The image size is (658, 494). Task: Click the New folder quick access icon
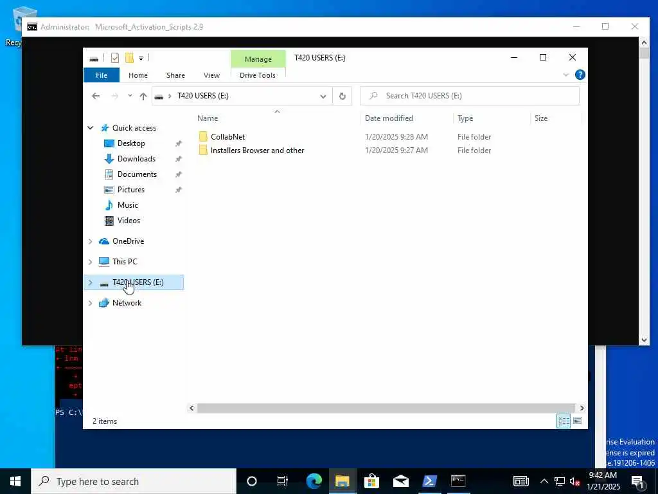click(x=129, y=58)
